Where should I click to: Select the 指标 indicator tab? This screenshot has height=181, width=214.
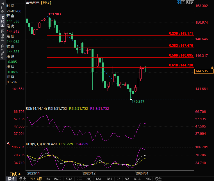(11, 179)
